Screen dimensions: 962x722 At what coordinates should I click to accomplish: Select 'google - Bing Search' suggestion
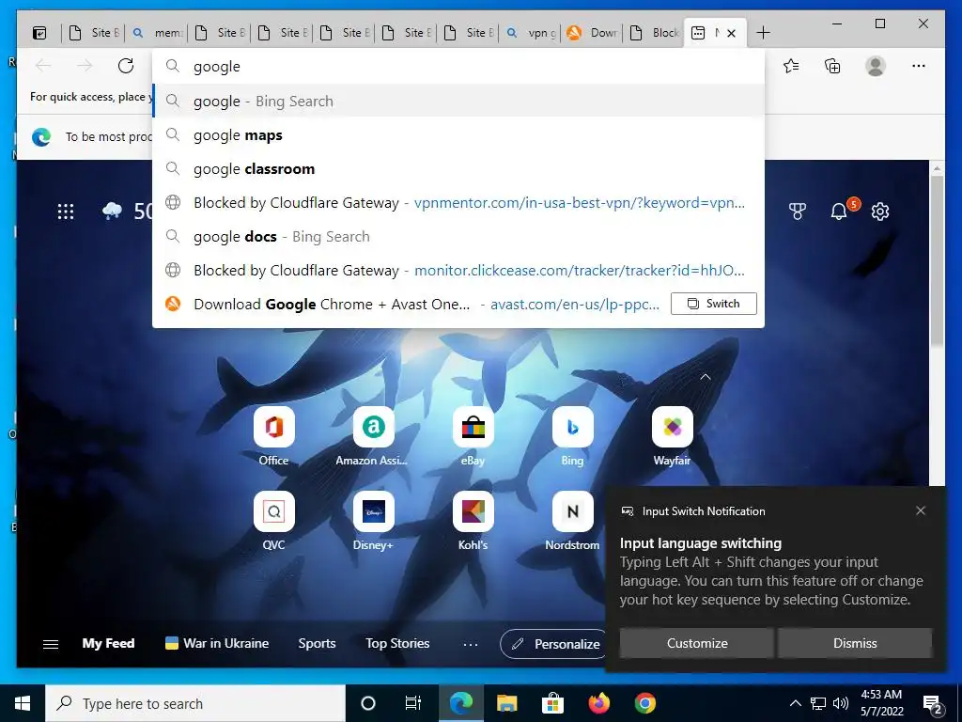[x=458, y=102]
